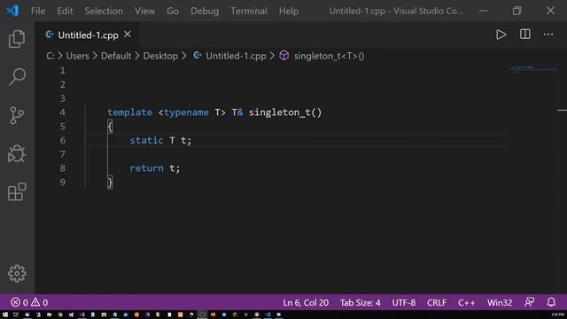Click the Desktop breadcrumb segment
Screen dimensions: 567x319
[160, 56]
